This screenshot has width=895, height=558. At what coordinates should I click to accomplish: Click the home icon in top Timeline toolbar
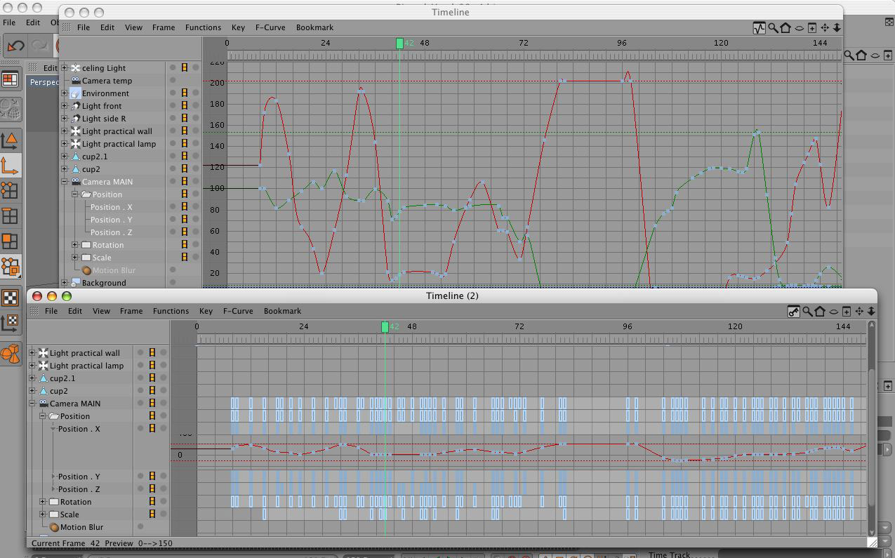click(x=785, y=28)
